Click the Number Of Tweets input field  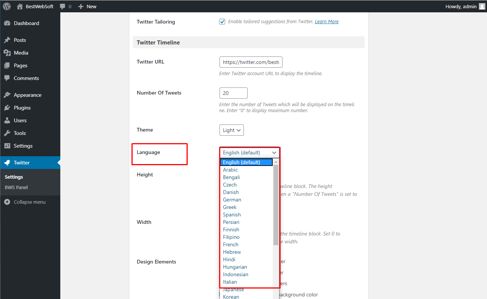(x=233, y=93)
